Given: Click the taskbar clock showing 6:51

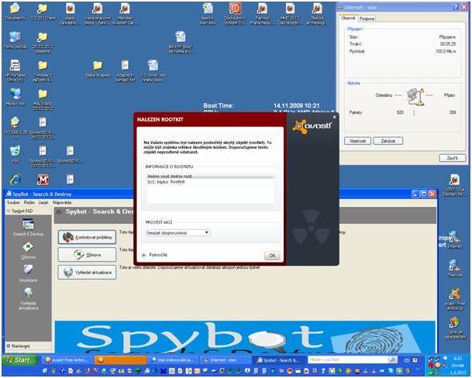Looking at the screenshot, I should pos(457,359).
